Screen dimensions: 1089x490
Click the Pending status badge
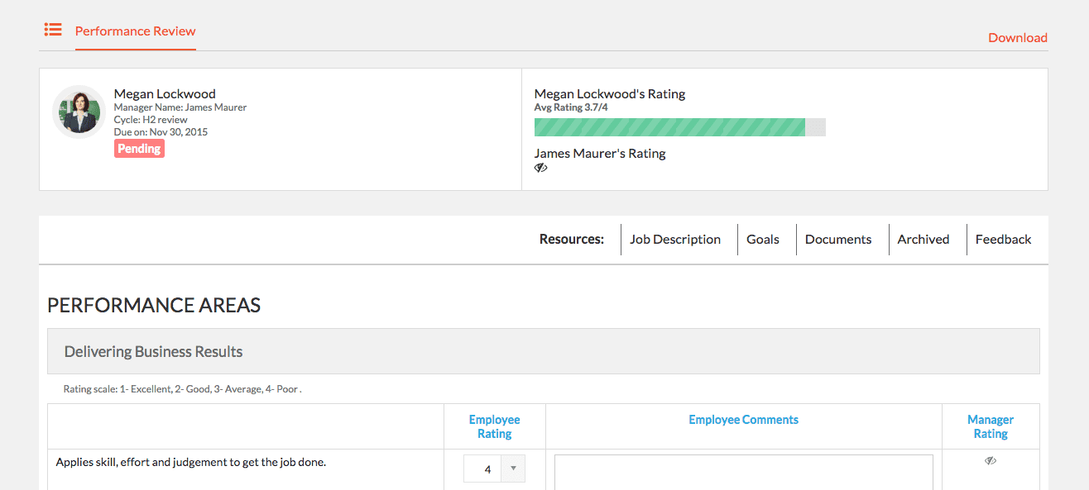[x=139, y=149]
